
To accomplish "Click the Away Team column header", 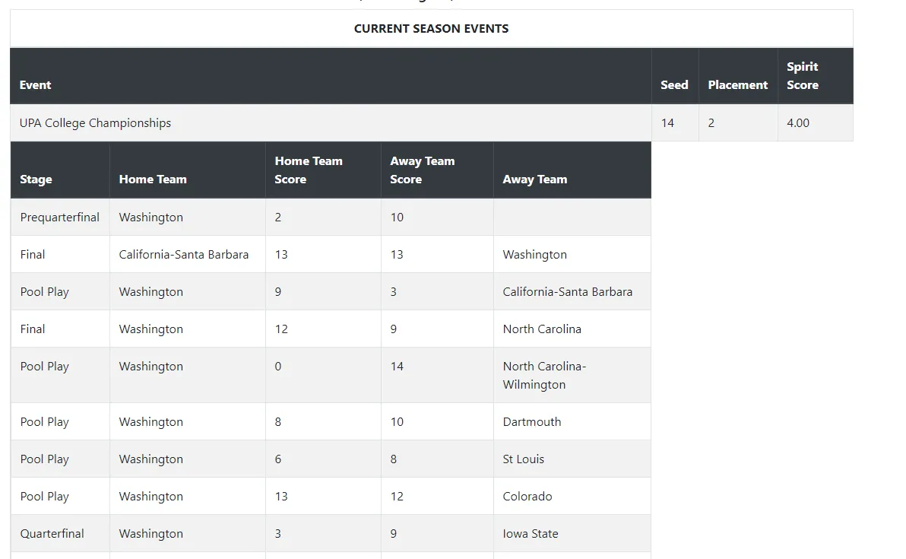I will point(535,179).
